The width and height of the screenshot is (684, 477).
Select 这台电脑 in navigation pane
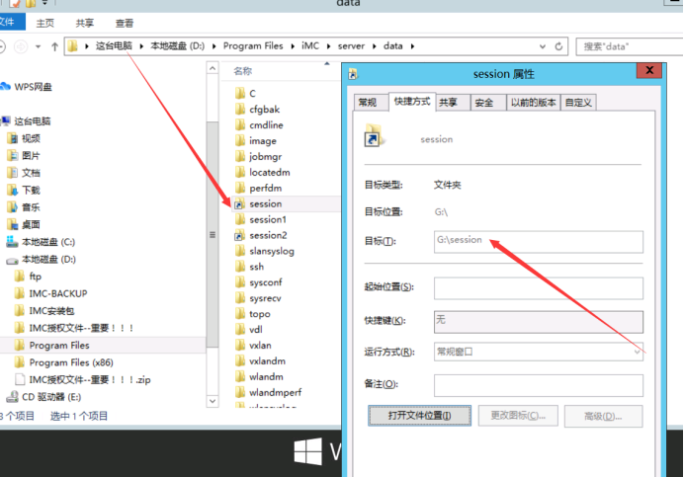33,121
